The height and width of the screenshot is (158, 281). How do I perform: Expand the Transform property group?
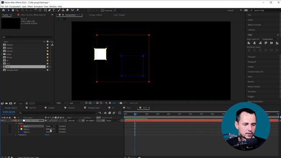pyautogui.click(x=16, y=135)
